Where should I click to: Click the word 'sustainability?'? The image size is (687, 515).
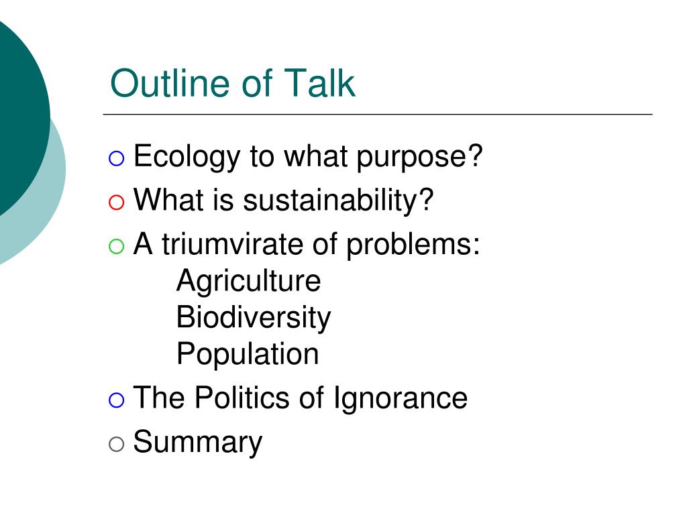(x=338, y=201)
